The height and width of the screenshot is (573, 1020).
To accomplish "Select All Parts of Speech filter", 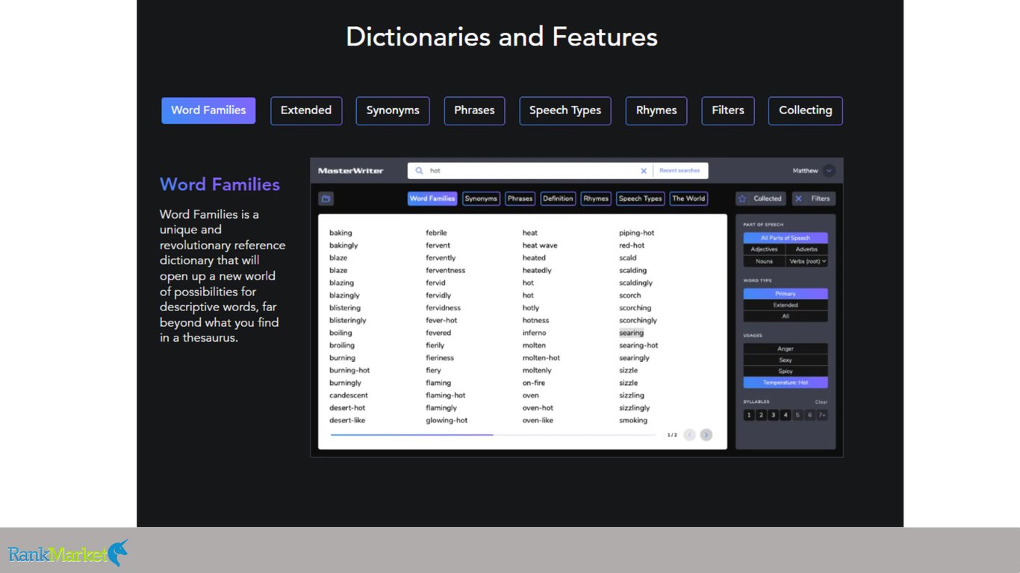I will point(786,238).
